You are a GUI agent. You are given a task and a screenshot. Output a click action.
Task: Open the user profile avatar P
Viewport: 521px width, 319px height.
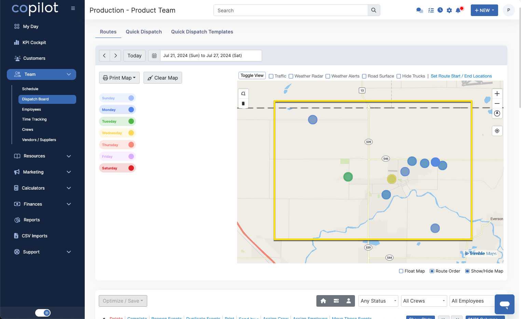coord(508,10)
